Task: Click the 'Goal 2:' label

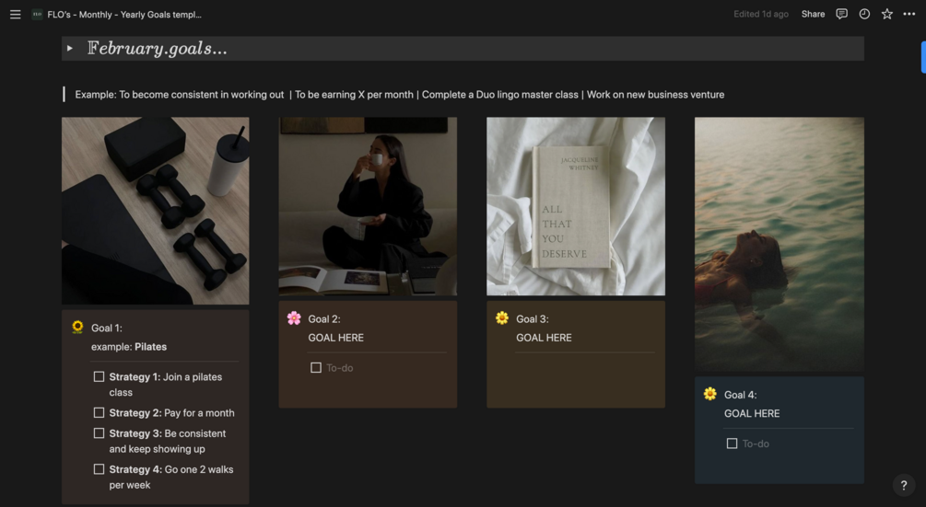Action: click(x=324, y=319)
